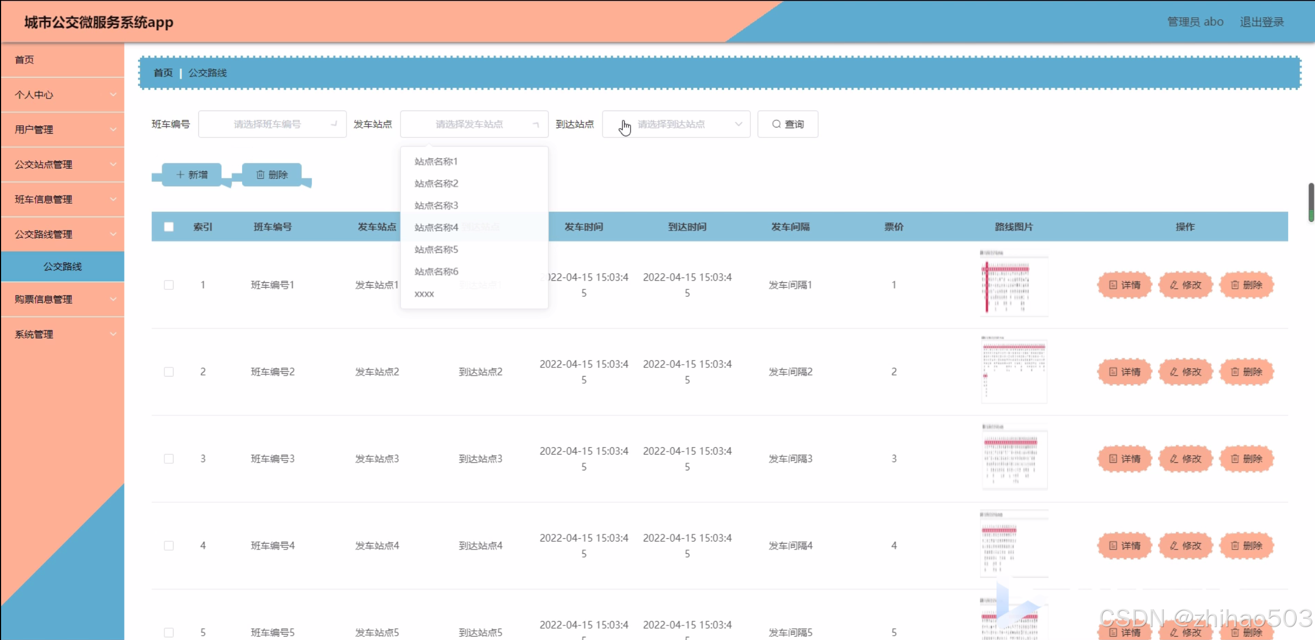The image size is (1315, 640).
Task: Click the trash icon on toolbar 删除 button
Action: 260,175
